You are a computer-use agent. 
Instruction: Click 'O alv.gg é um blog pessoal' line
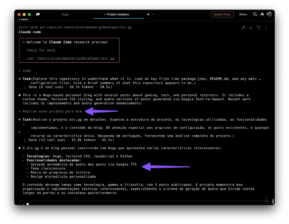click(122, 148)
